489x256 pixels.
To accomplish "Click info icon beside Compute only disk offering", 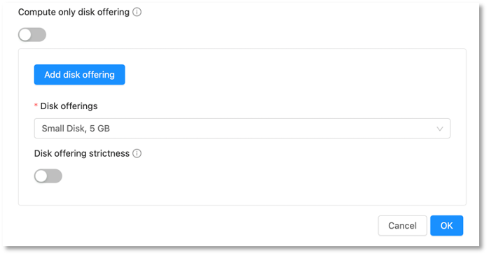I will pyautogui.click(x=137, y=12).
